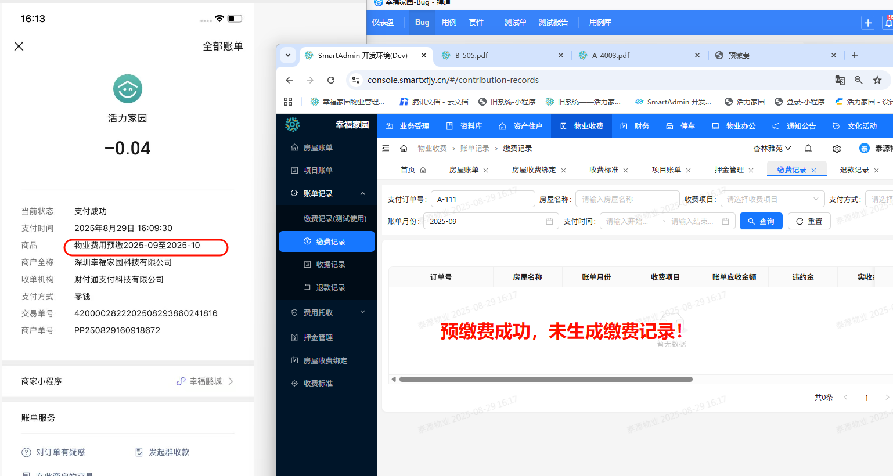Click the plus icon in the 禅道 toolbar
This screenshot has width=893, height=476.
[867, 22]
